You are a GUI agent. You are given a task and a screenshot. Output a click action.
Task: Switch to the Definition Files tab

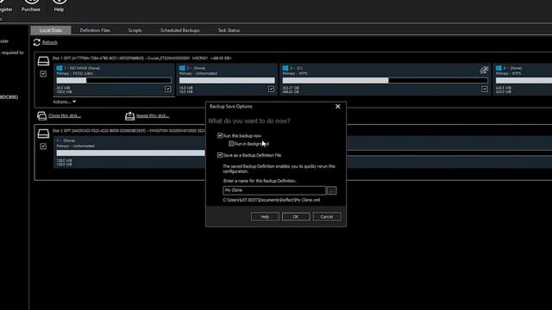tap(95, 30)
